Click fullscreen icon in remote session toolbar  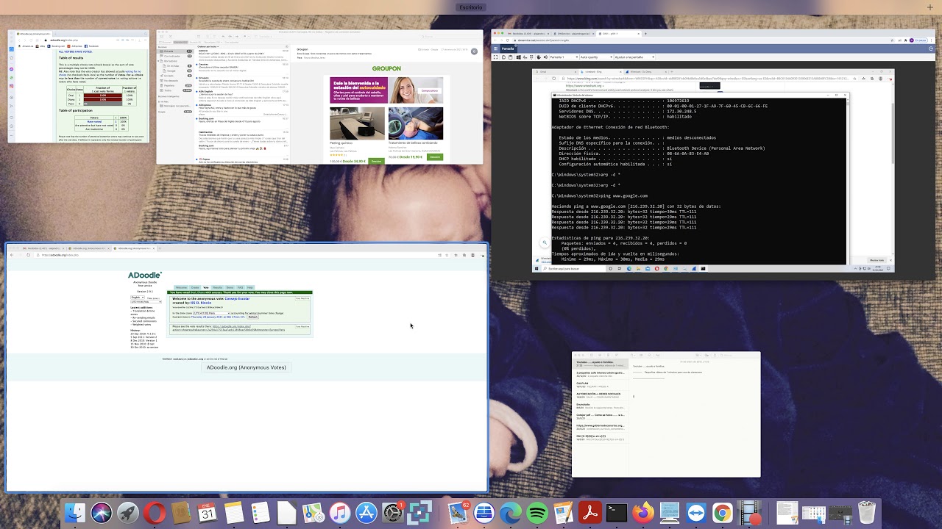pyautogui.click(x=496, y=57)
